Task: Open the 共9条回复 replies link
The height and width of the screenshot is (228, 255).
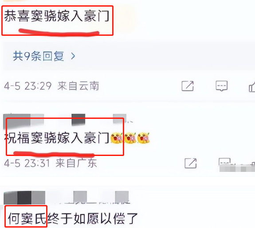Action: [x=39, y=56]
